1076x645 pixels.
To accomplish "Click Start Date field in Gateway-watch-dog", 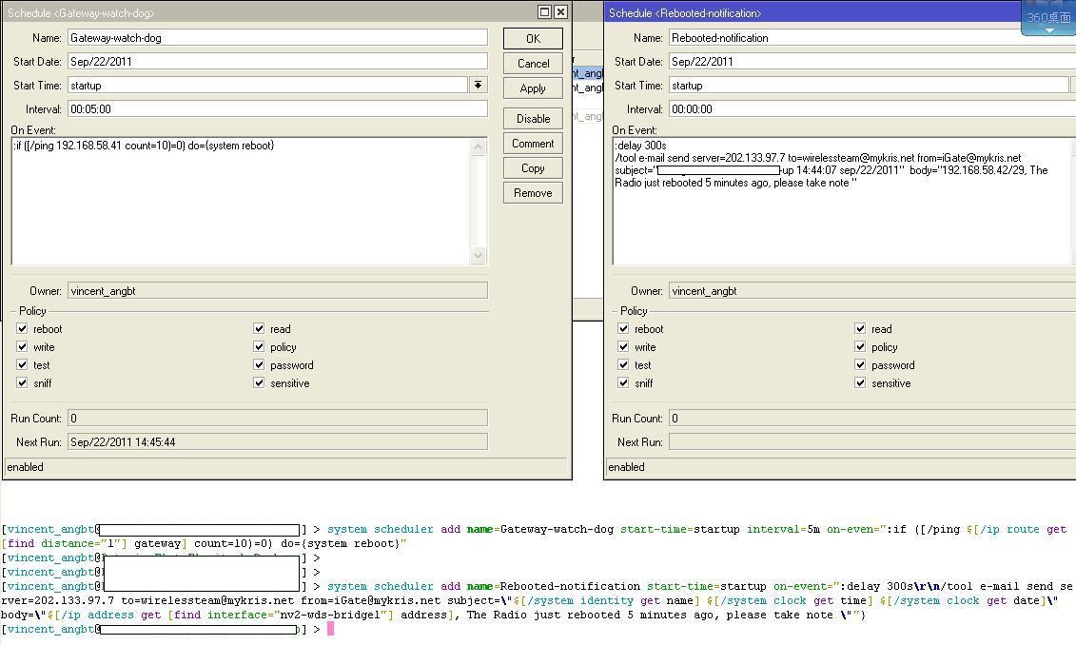I will (x=278, y=61).
